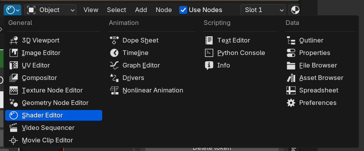
Task: Click the Asset Browser books icon
Action: point(291,78)
